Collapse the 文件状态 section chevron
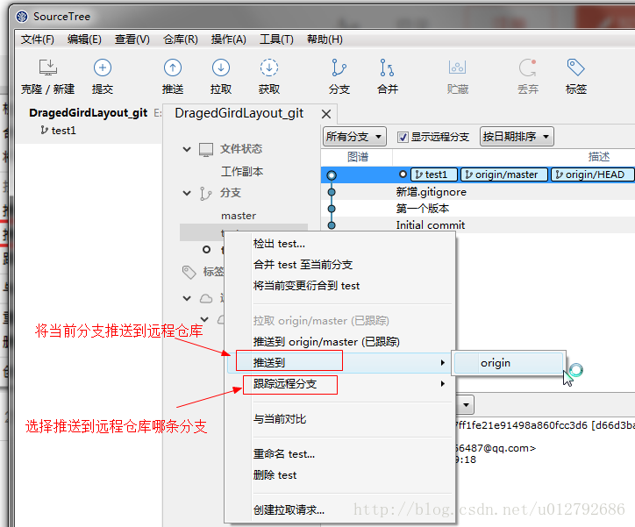 187,149
